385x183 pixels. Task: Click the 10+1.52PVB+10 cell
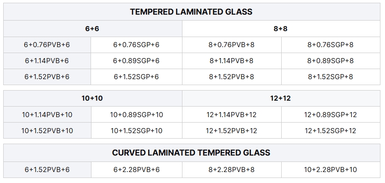click(47, 130)
